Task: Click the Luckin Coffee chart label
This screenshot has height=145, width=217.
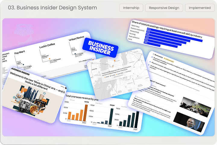Action: [x=47, y=46]
